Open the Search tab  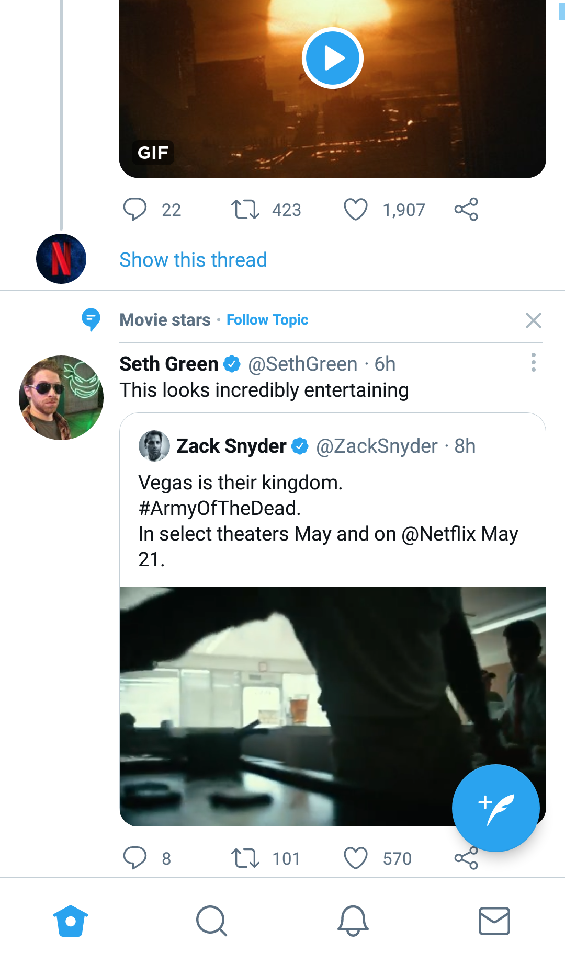pyautogui.click(x=212, y=921)
